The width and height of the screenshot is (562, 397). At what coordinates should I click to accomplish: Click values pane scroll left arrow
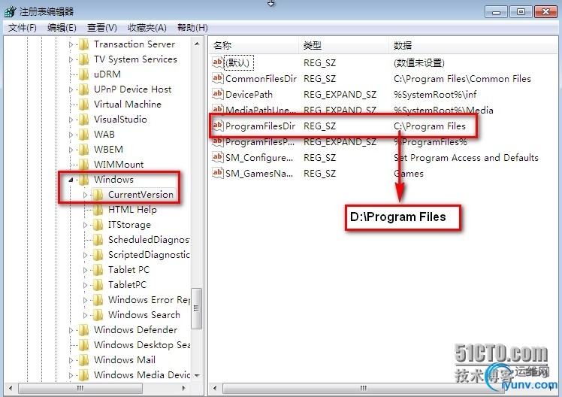(x=215, y=388)
